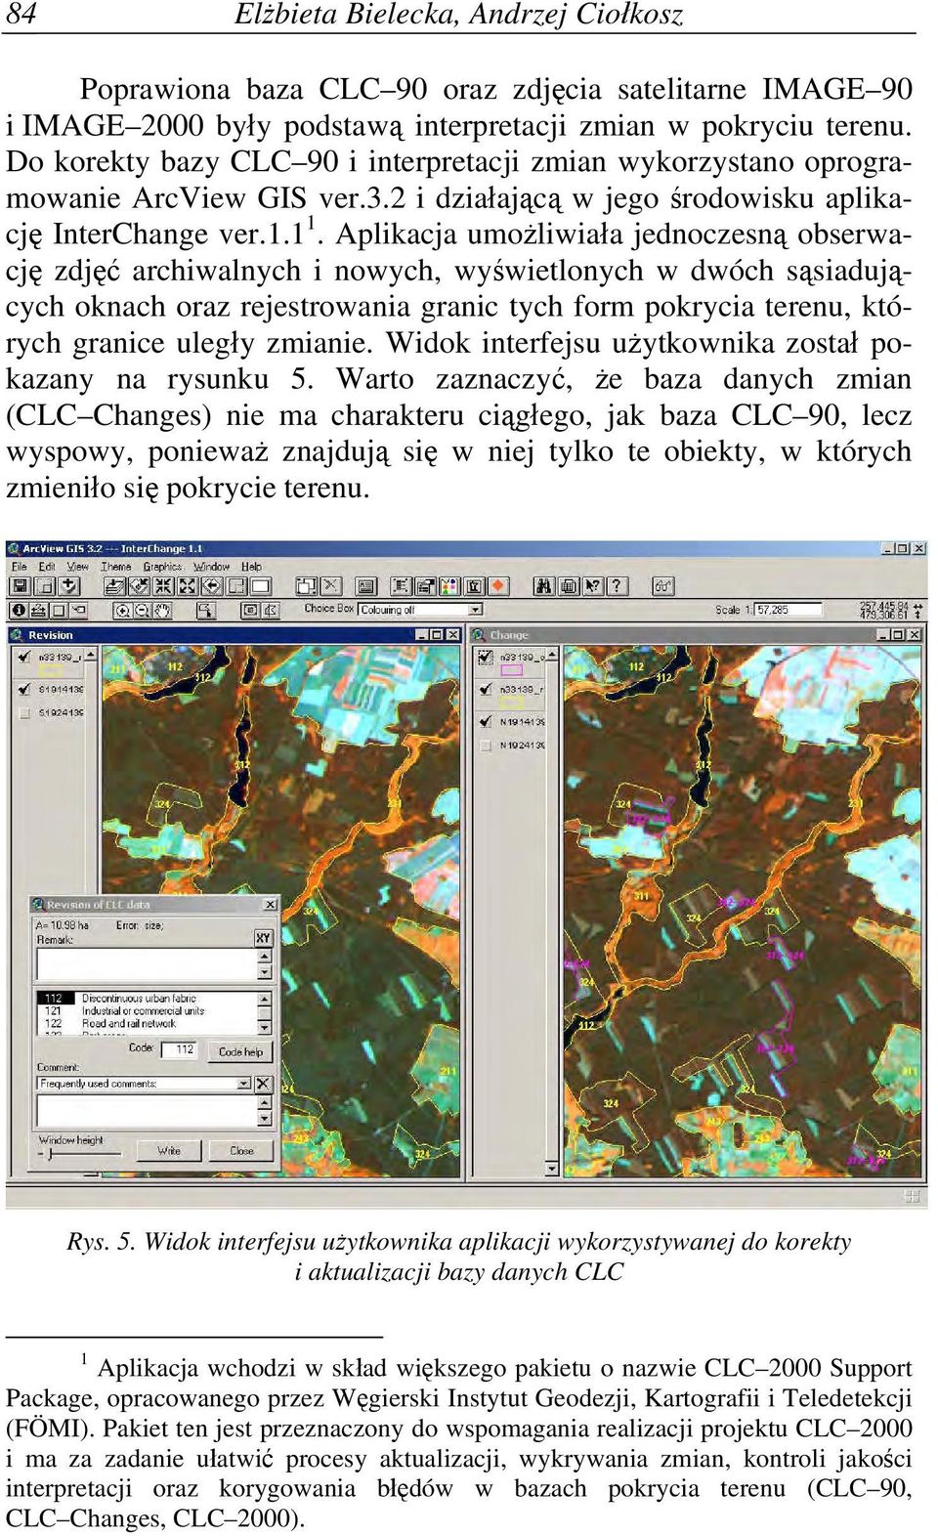This screenshot has height=1536, width=938.
Task: Click the Code input field showing 112
Action: [179, 1050]
